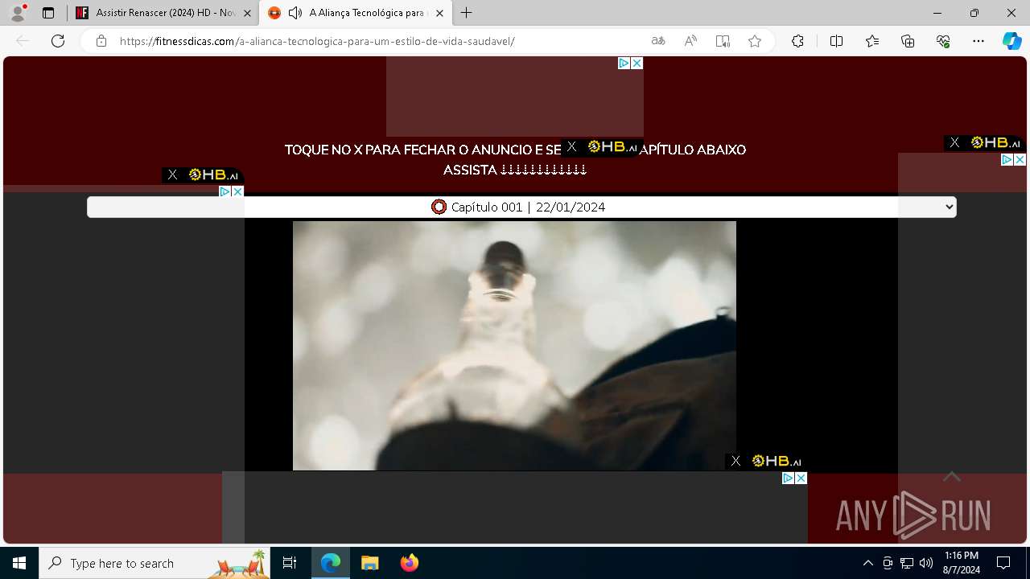View site information lock icon
This screenshot has height=579, width=1030.
(101, 41)
